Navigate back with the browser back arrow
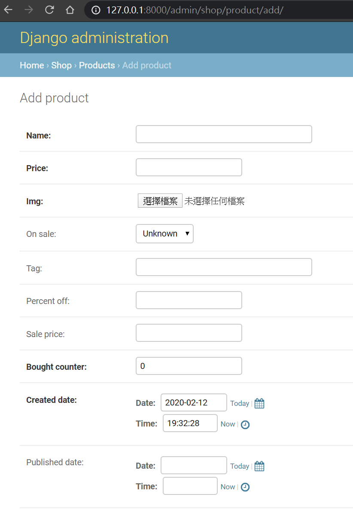 pyautogui.click(x=8, y=10)
